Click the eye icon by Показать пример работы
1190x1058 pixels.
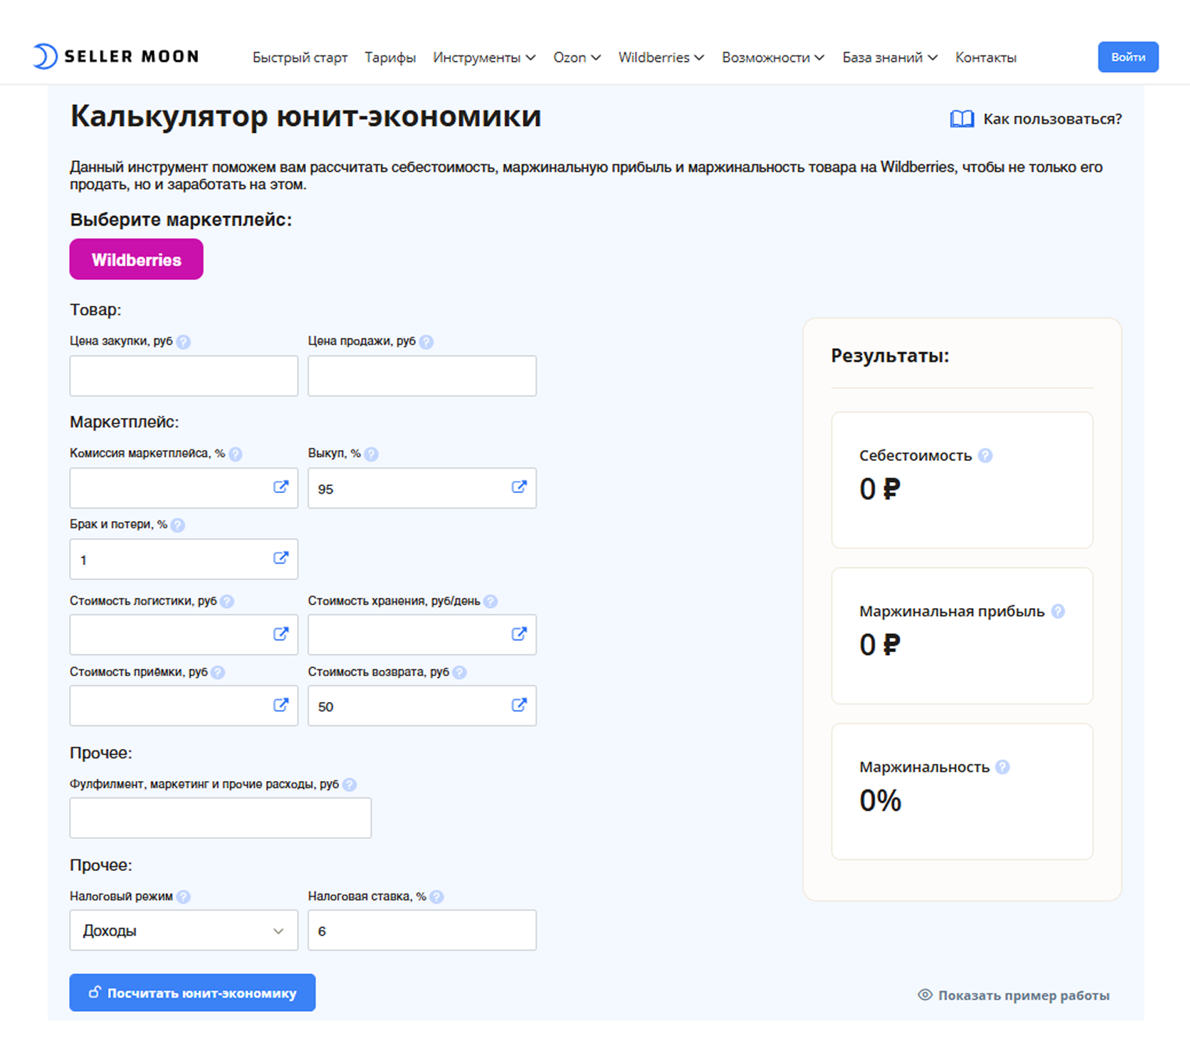point(925,995)
